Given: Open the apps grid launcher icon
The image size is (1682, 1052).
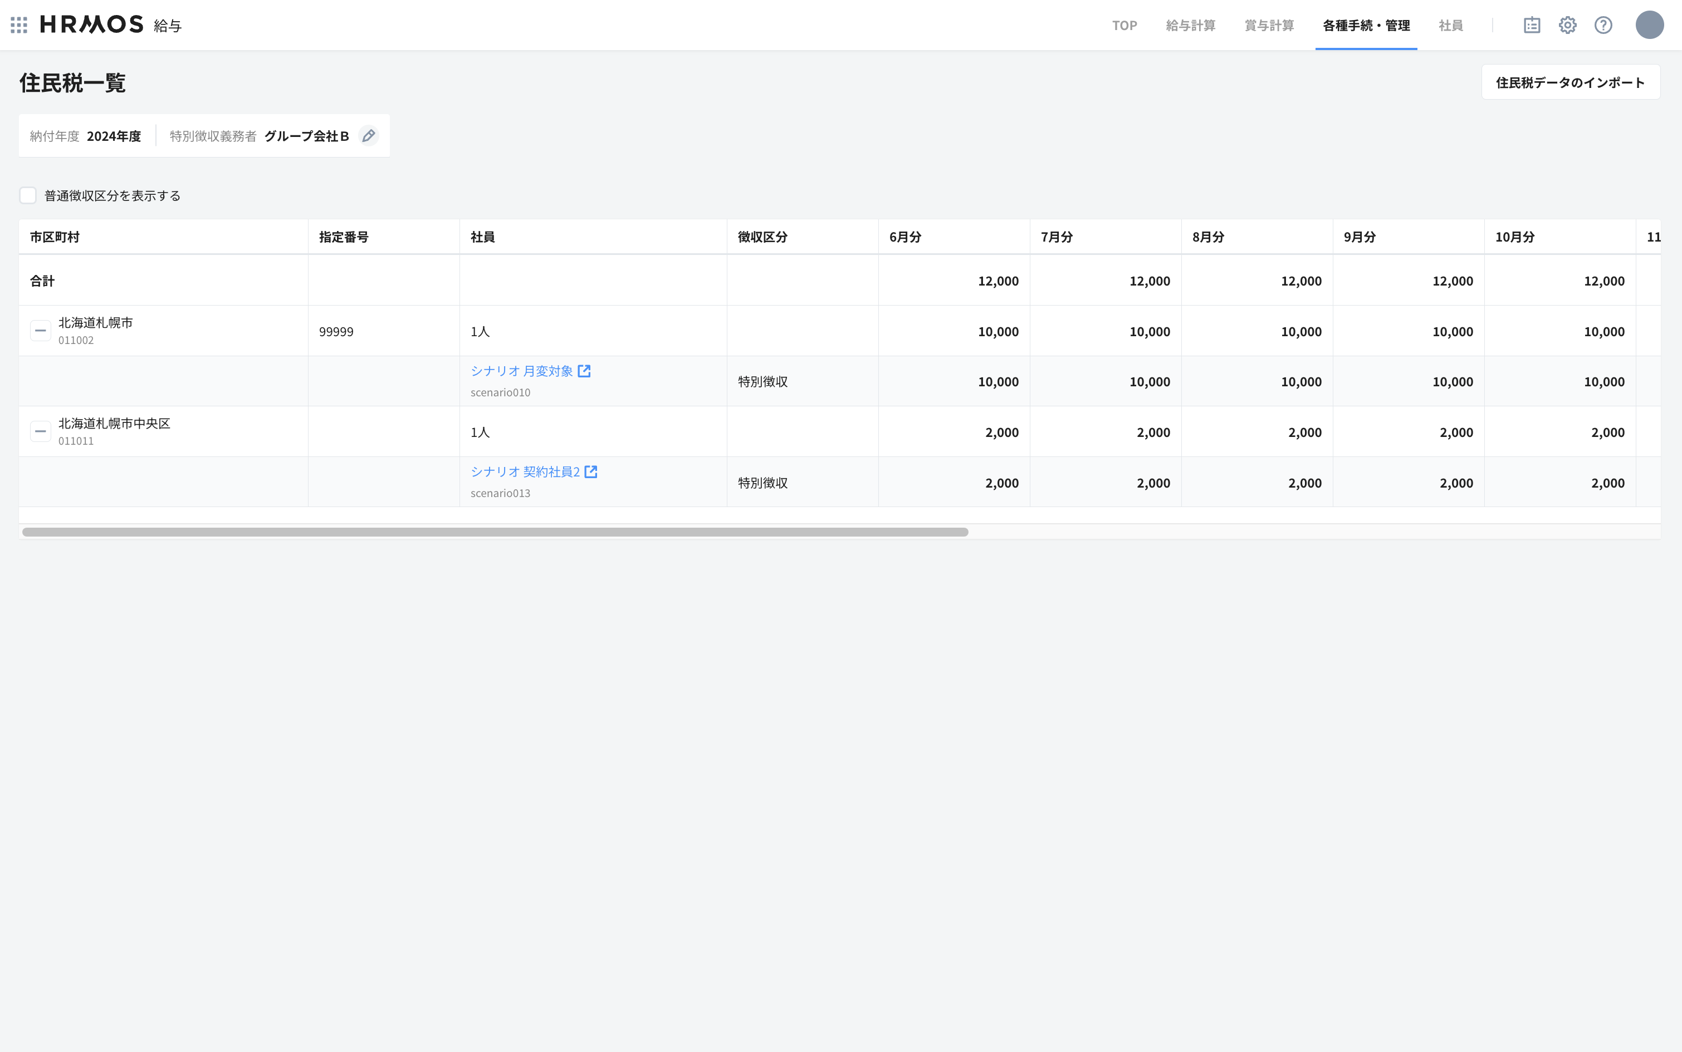Looking at the screenshot, I should pyautogui.click(x=19, y=25).
